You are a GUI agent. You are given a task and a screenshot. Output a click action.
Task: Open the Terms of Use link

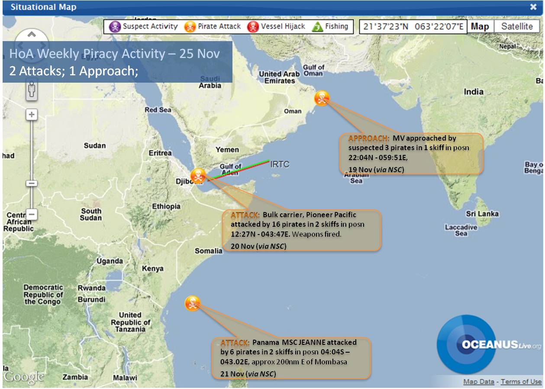pos(521,382)
